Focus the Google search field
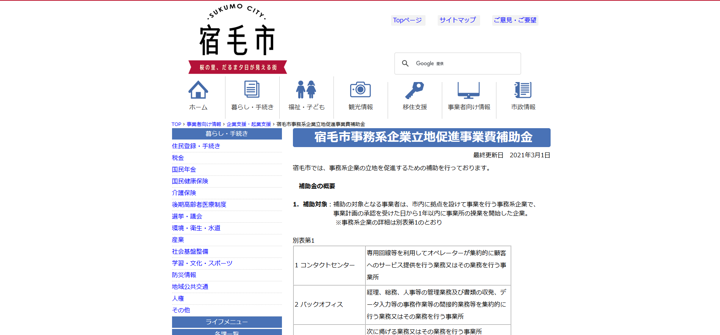The height and width of the screenshot is (335, 720). click(458, 64)
